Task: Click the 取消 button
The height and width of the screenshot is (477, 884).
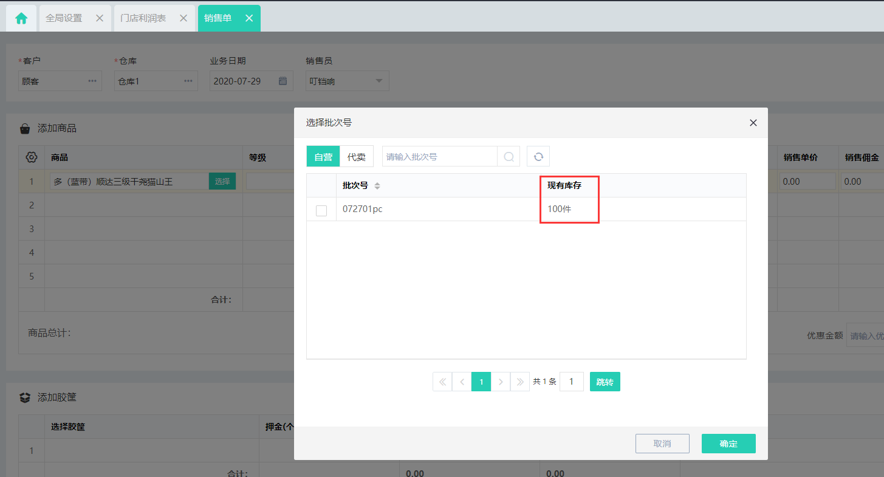Action: pyautogui.click(x=662, y=444)
